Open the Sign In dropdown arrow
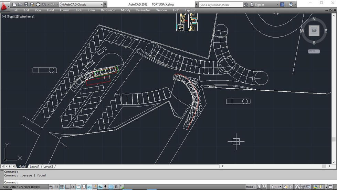The image size is (337, 190). click(277, 4)
